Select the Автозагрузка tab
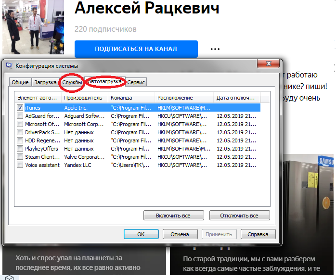The height and width of the screenshot is (280, 336). (104, 81)
